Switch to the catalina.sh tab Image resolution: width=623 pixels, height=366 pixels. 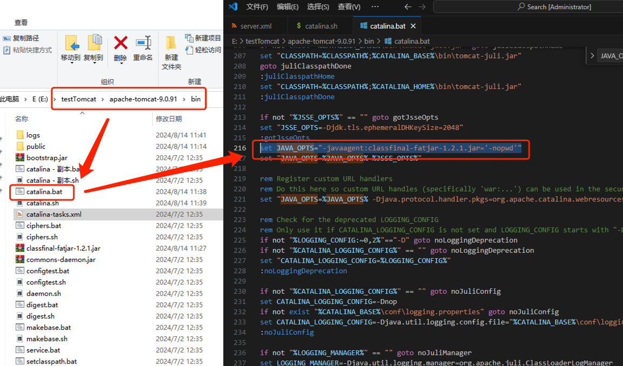(x=320, y=25)
